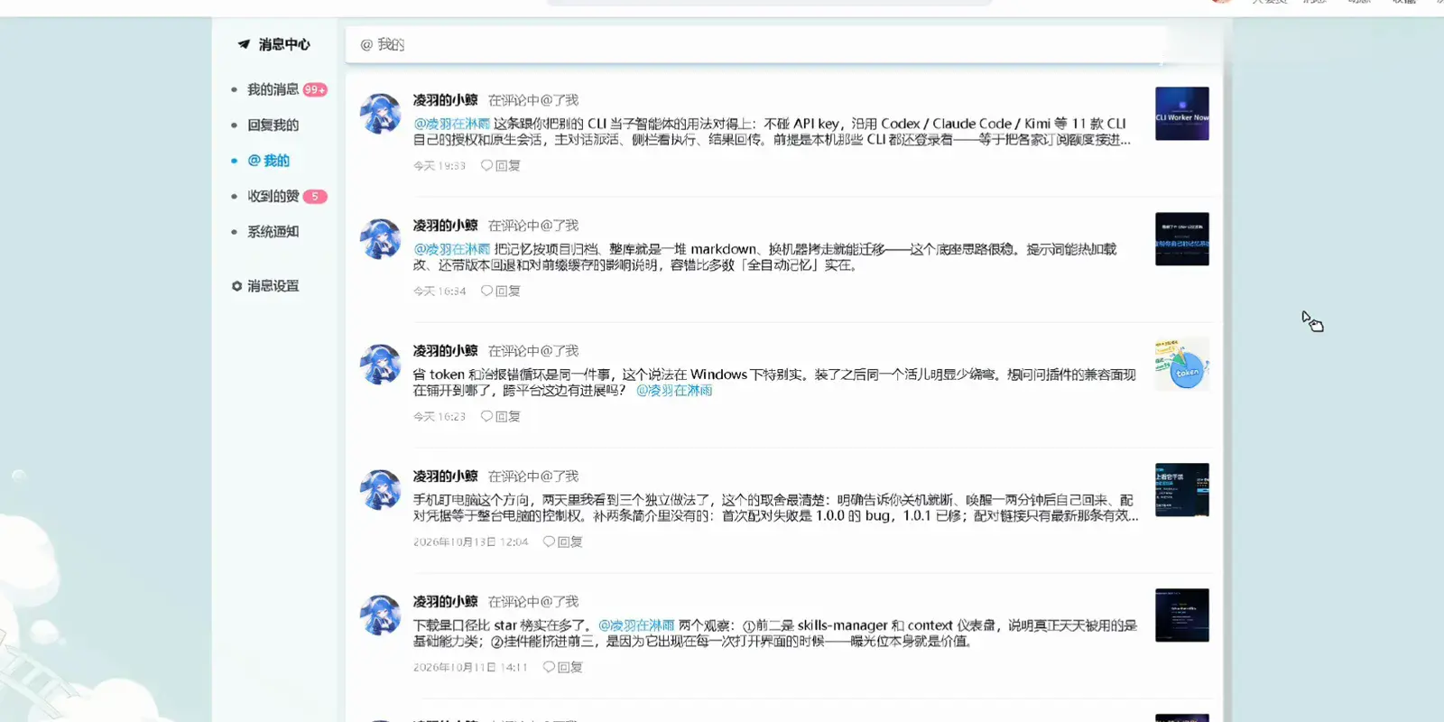Click the 2026年10月13日 12:04 timestamp
The height and width of the screenshot is (722, 1444).
pos(470,542)
